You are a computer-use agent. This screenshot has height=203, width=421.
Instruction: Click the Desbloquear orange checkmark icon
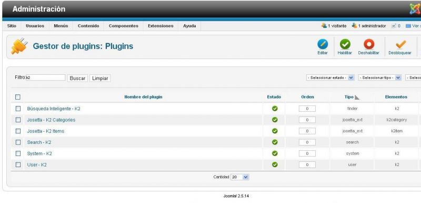(400, 44)
